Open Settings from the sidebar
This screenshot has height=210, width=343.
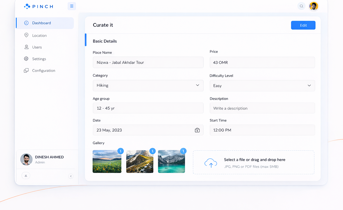click(39, 59)
